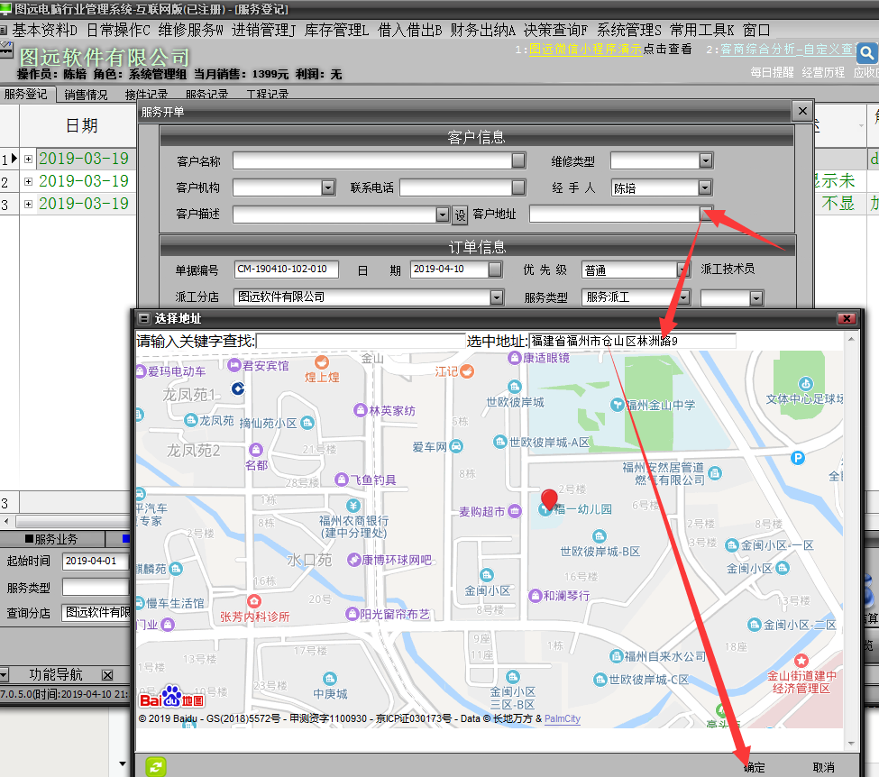879x777 pixels.
Task: Select the 林英家纺 shop marker on map
Action: (x=361, y=410)
